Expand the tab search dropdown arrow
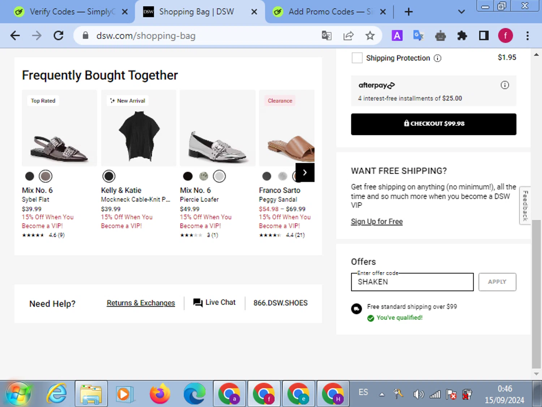Image resolution: width=542 pixels, height=407 pixels. [461, 12]
